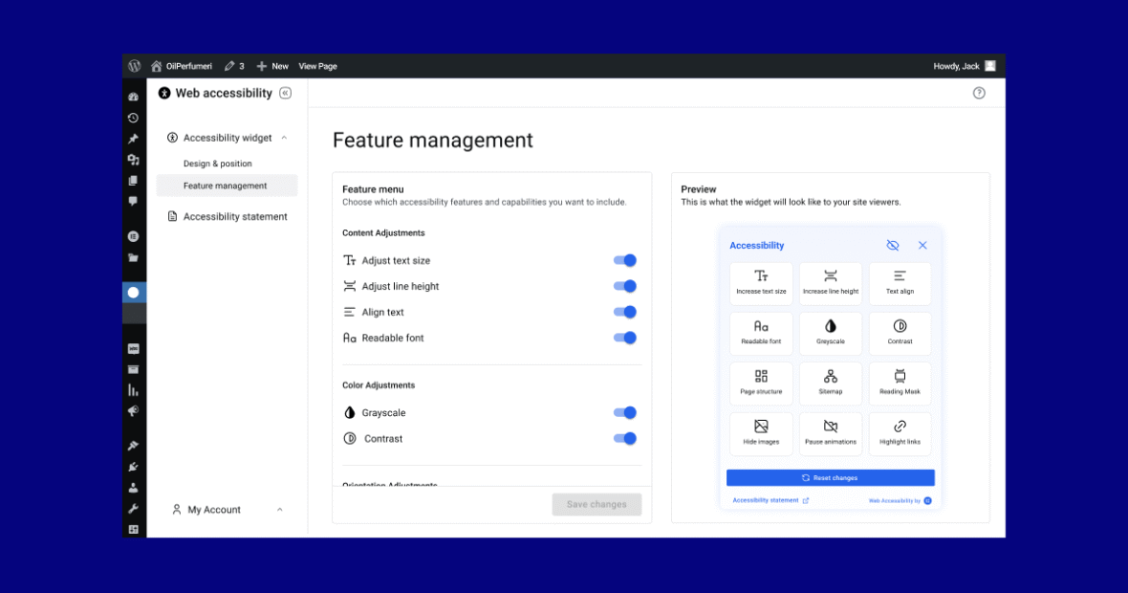
Task: Open the New content menu in the admin bar
Action: coord(272,66)
